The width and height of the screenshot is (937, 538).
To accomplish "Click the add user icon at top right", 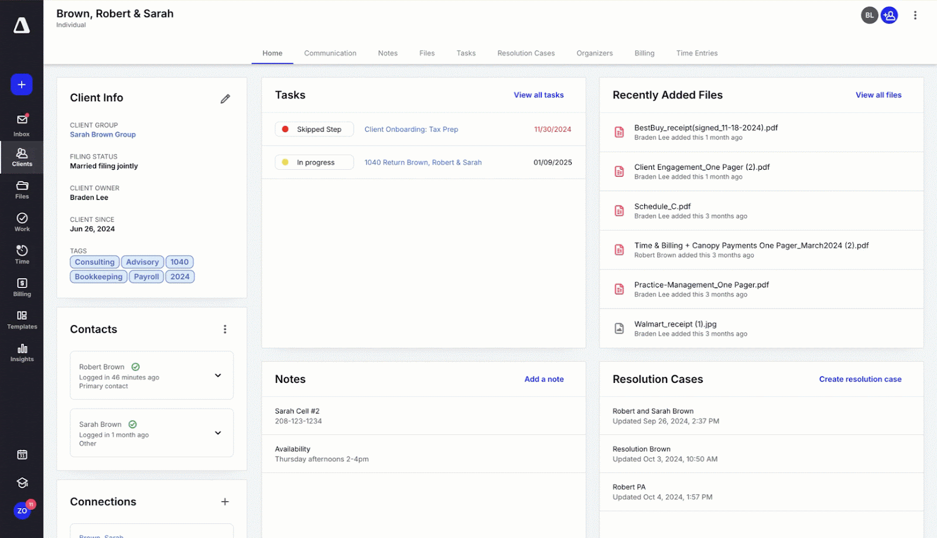I will 889,15.
